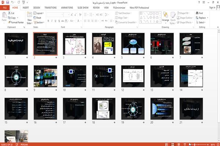Switch to Normal view in status bar

click(x=166, y=145)
